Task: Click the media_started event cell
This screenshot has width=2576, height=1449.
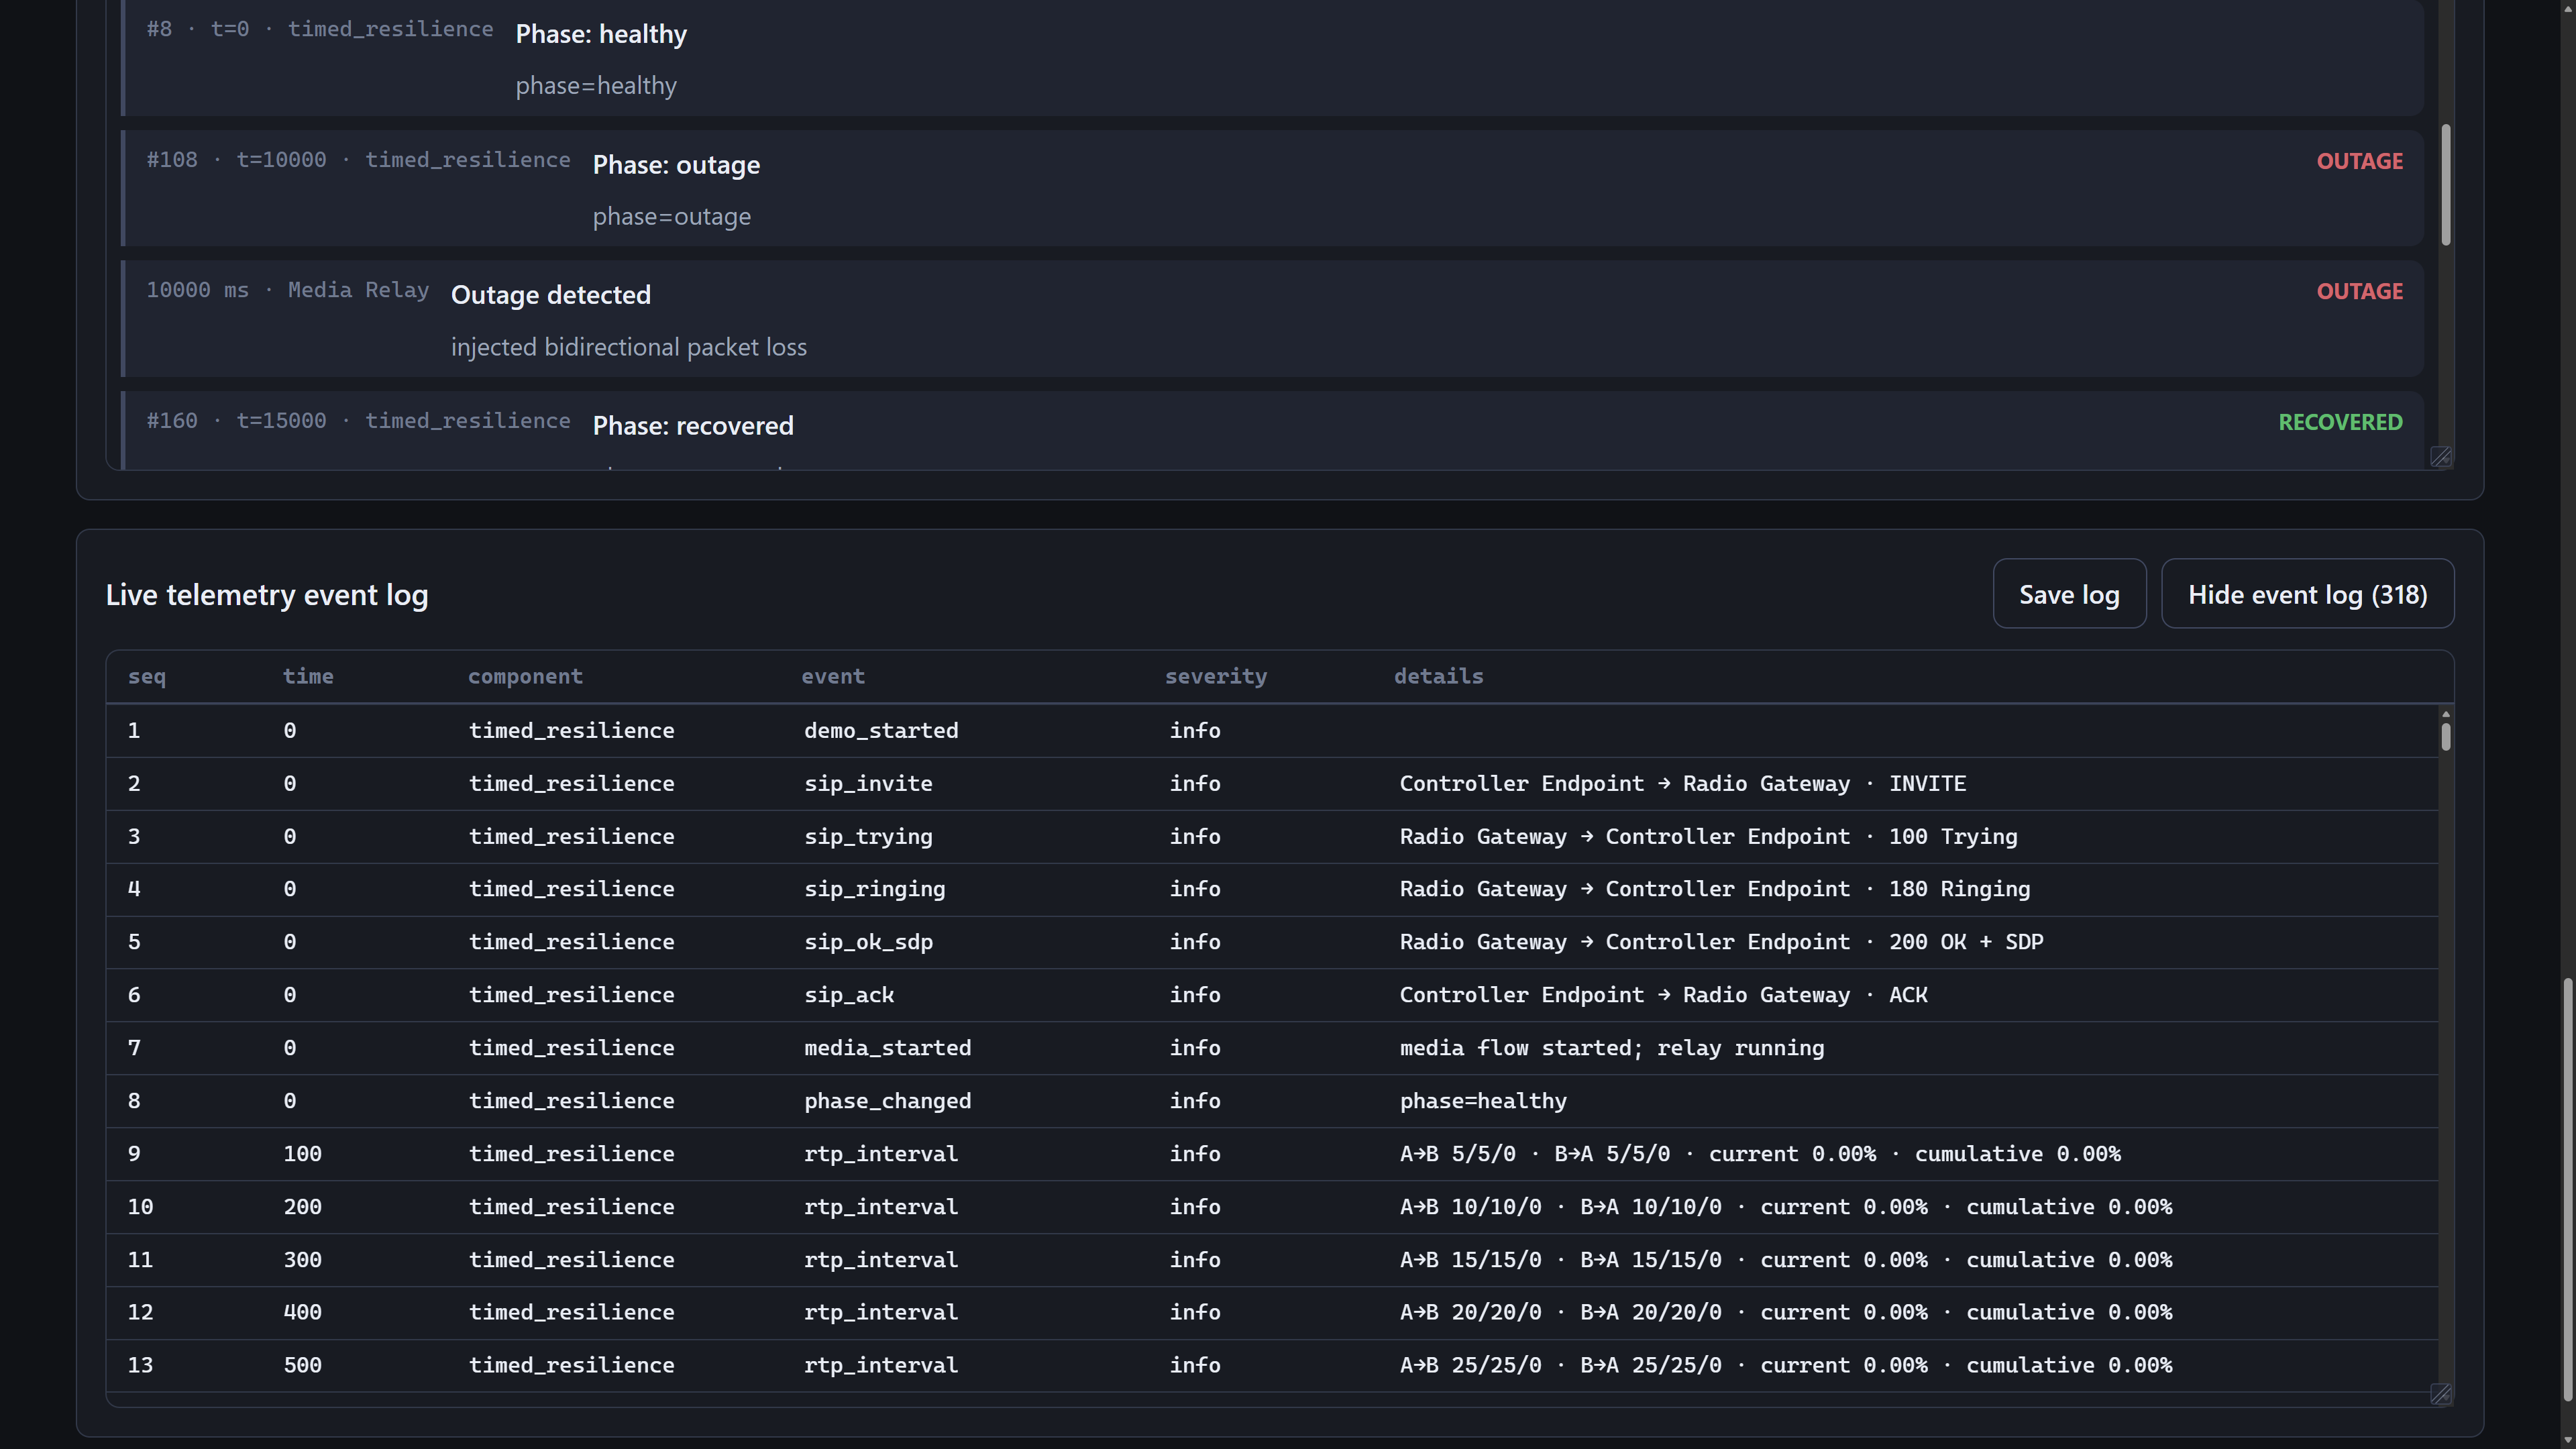Action: click(x=888, y=1048)
